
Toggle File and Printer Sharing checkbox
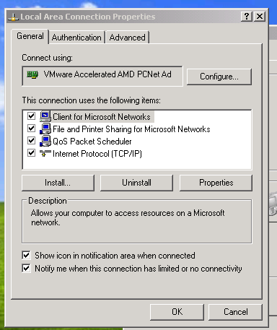[x=31, y=129]
